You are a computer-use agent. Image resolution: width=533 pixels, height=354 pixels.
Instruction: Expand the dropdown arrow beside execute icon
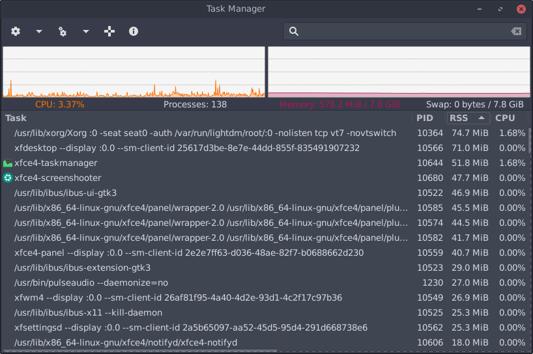click(x=86, y=31)
